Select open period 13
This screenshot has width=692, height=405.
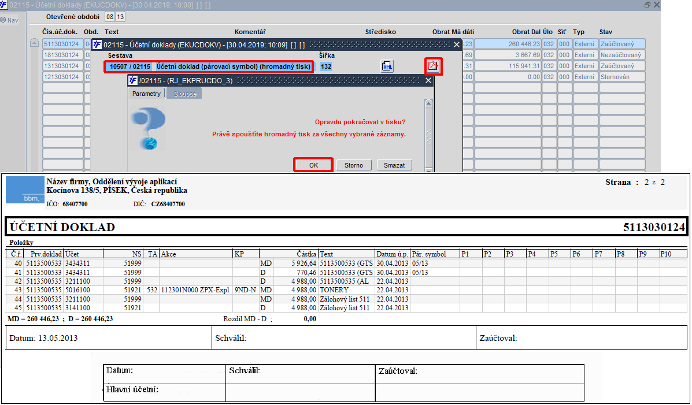pyautogui.click(x=120, y=17)
